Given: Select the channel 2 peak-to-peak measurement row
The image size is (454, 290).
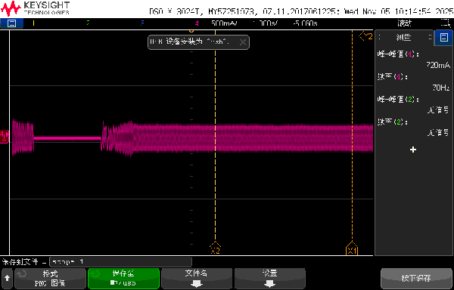Looking at the screenshot, I should tap(413, 104).
